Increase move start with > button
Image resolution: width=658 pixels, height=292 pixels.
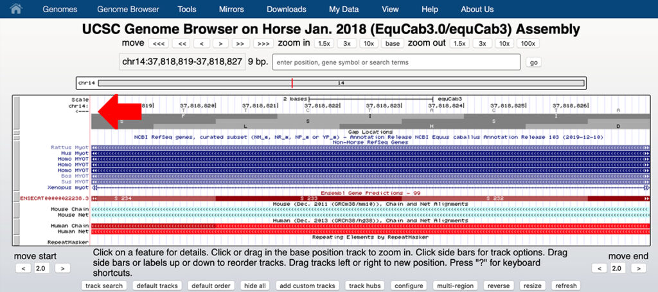(62, 268)
